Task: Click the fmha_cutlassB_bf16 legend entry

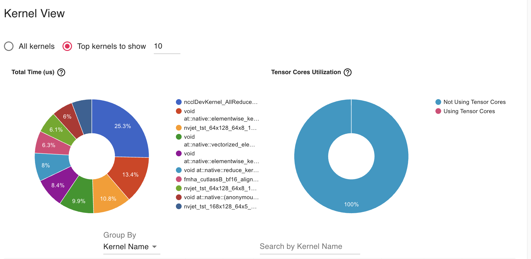Action: coord(221,179)
